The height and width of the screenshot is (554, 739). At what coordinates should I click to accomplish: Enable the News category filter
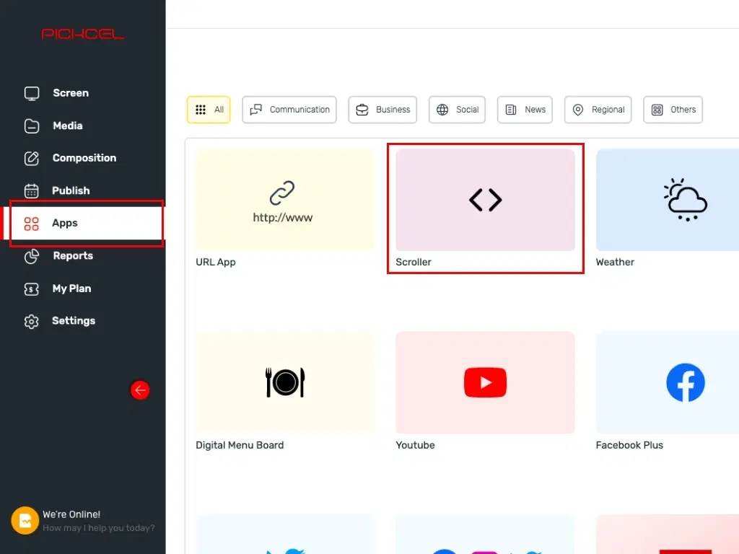click(x=525, y=110)
